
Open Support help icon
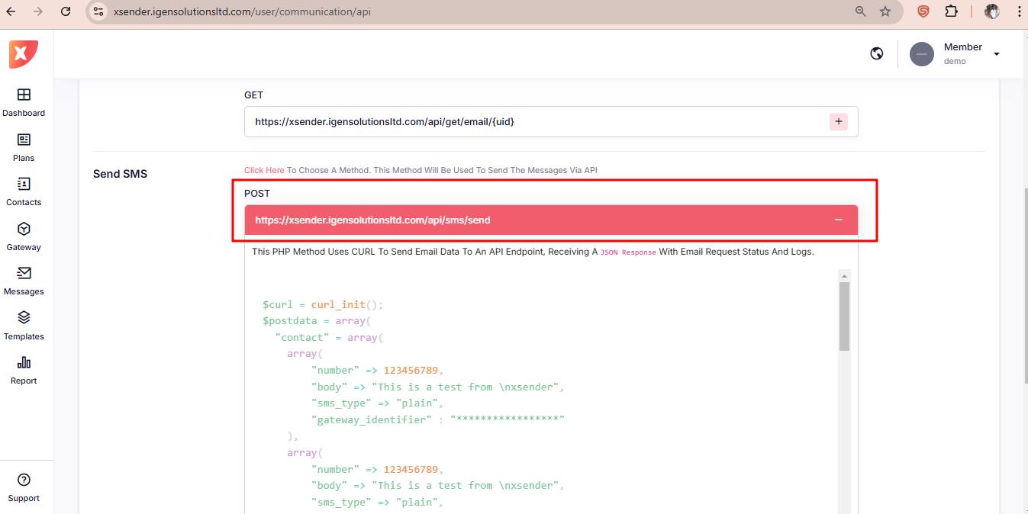[24, 480]
